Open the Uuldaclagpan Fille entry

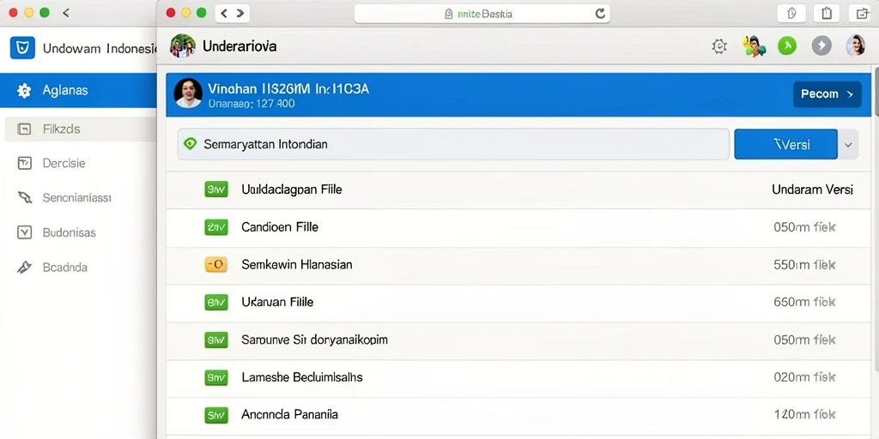tap(518, 189)
